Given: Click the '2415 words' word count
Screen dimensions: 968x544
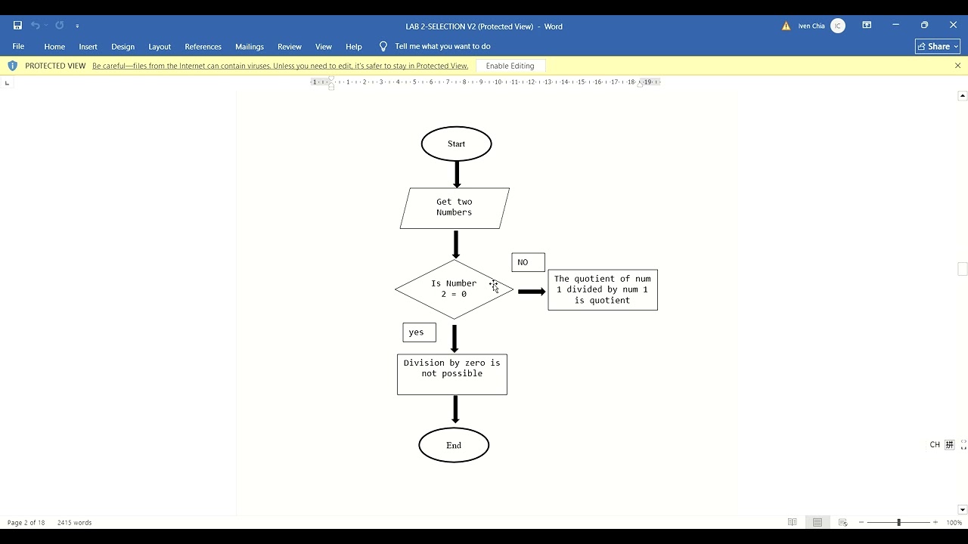Looking at the screenshot, I should tap(74, 523).
